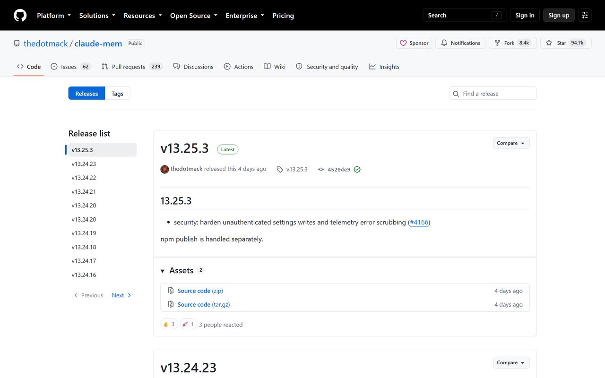Open commit 4520de9
The height and width of the screenshot is (378, 605).
[x=339, y=169]
